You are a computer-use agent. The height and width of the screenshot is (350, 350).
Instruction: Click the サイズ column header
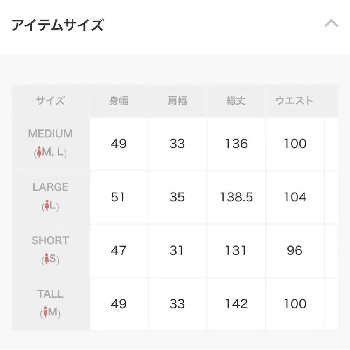[x=51, y=101]
